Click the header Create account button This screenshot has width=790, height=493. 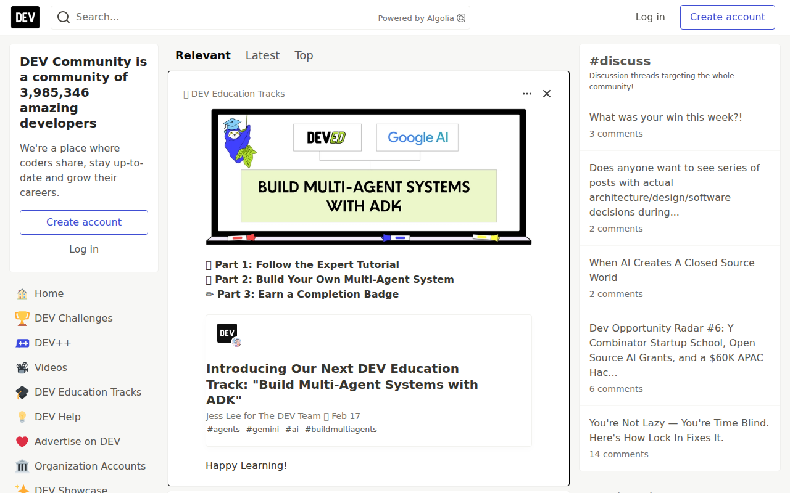click(x=728, y=17)
